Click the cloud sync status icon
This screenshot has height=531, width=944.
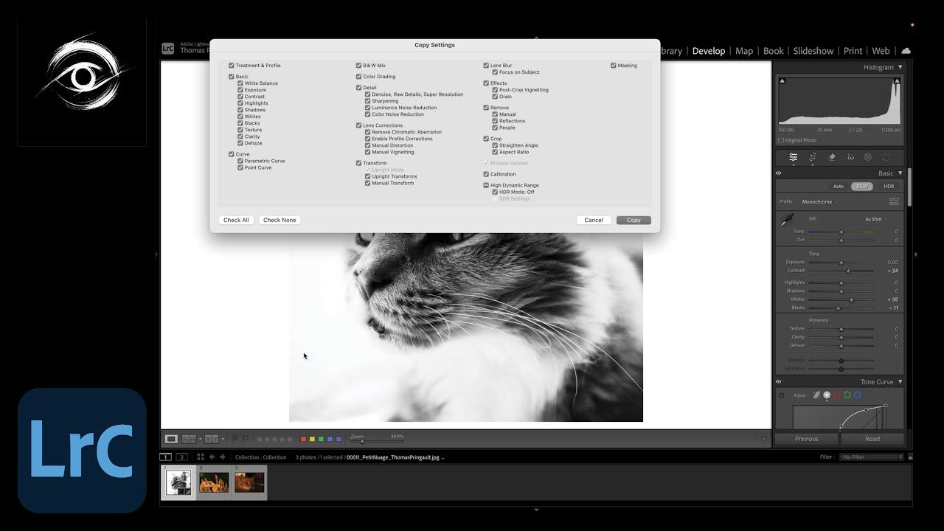click(x=906, y=51)
